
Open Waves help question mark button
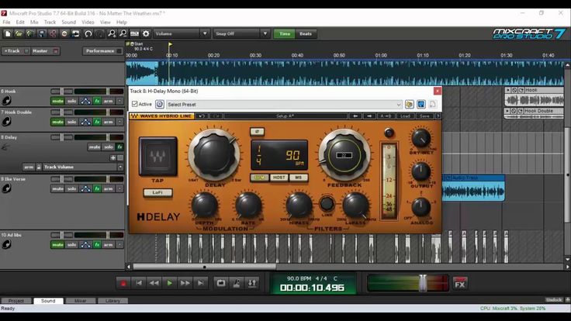[438, 116]
